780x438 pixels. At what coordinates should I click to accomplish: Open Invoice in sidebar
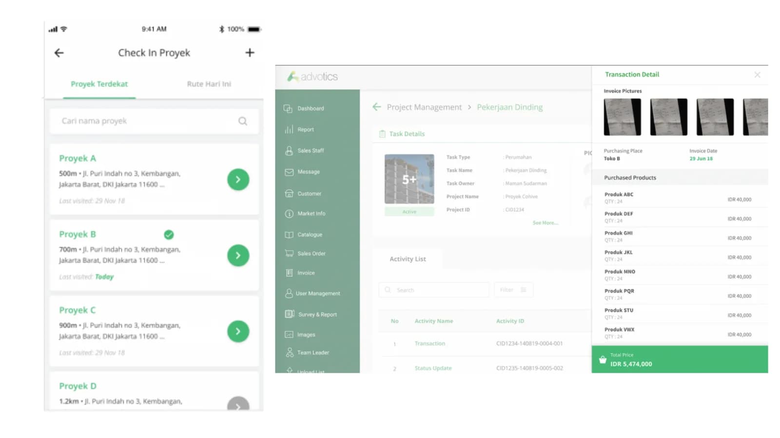[299, 273]
